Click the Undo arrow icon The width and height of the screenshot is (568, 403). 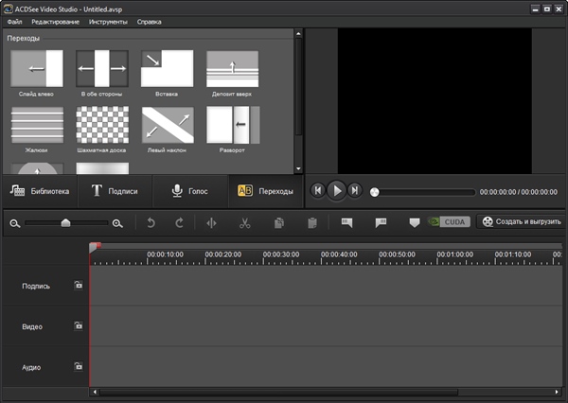(151, 222)
